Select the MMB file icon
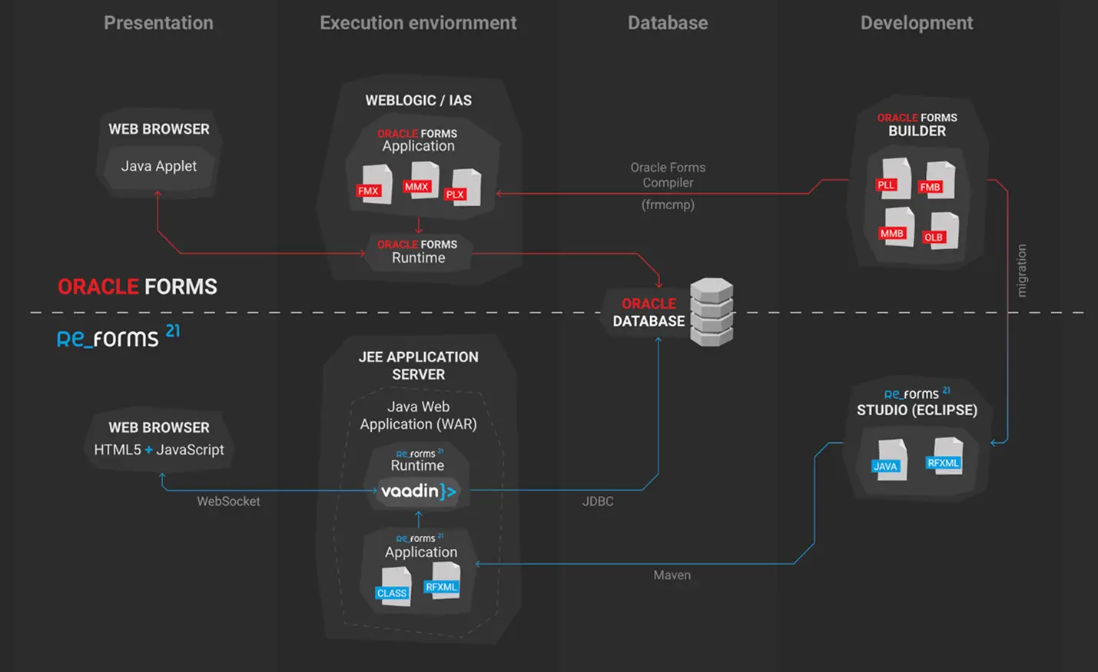Image resolution: width=1098 pixels, height=672 pixels. coord(897,227)
